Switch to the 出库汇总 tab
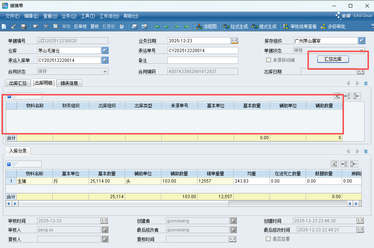The height and width of the screenshot is (248, 374). tap(18, 83)
